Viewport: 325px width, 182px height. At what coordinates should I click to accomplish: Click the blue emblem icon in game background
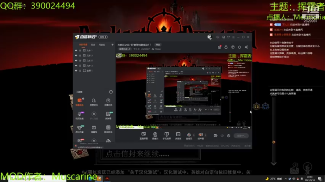pyautogui.click(x=266, y=106)
